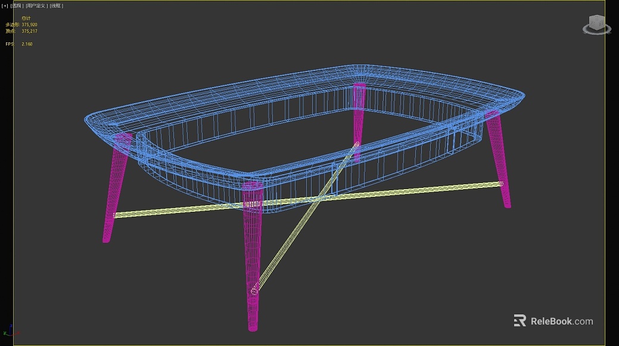This screenshot has height=346, width=619.
Task: Open the 透视 perspective view menu
Action: 17,6
